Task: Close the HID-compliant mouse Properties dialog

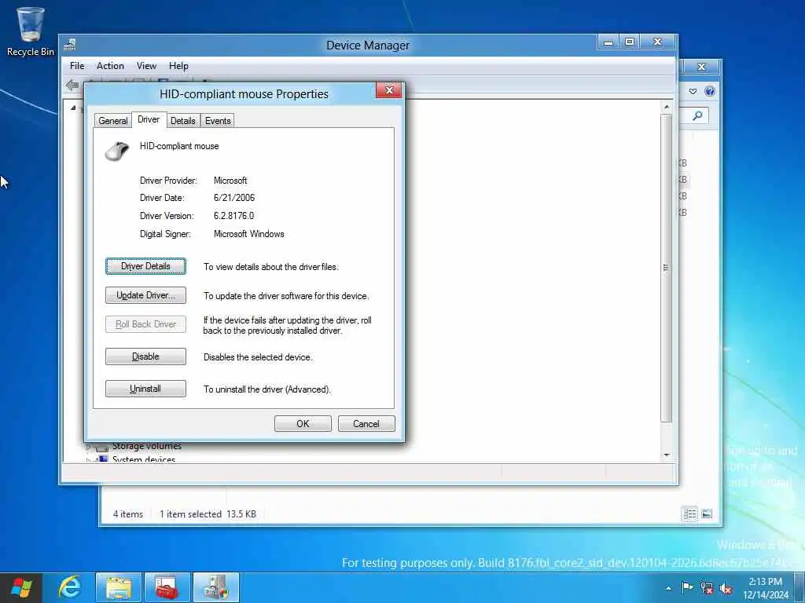Action: (x=389, y=90)
